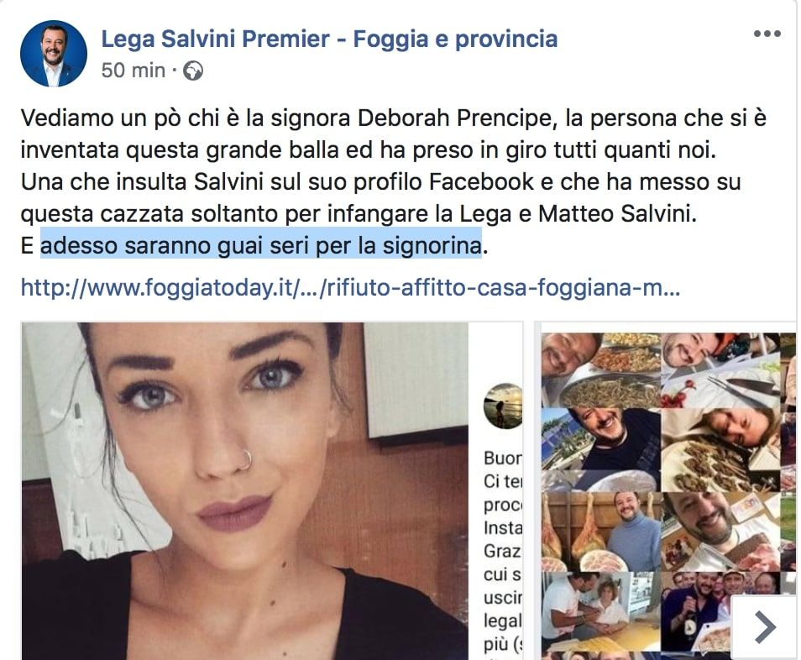The height and width of the screenshot is (660, 801).
Task: Click 'Matteo Salvini' at end of fourth line
Action: (x=617, y=213)
